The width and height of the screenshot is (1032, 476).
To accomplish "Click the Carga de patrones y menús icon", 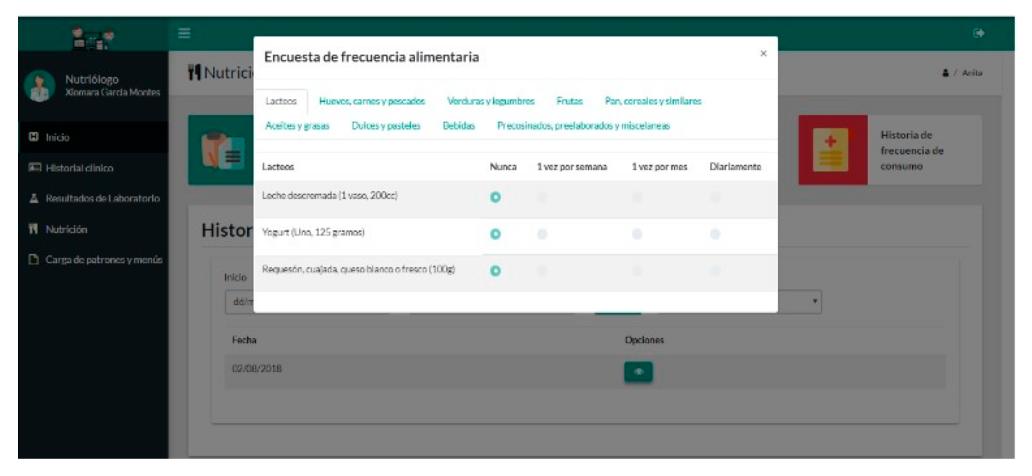I will (34, 259).
